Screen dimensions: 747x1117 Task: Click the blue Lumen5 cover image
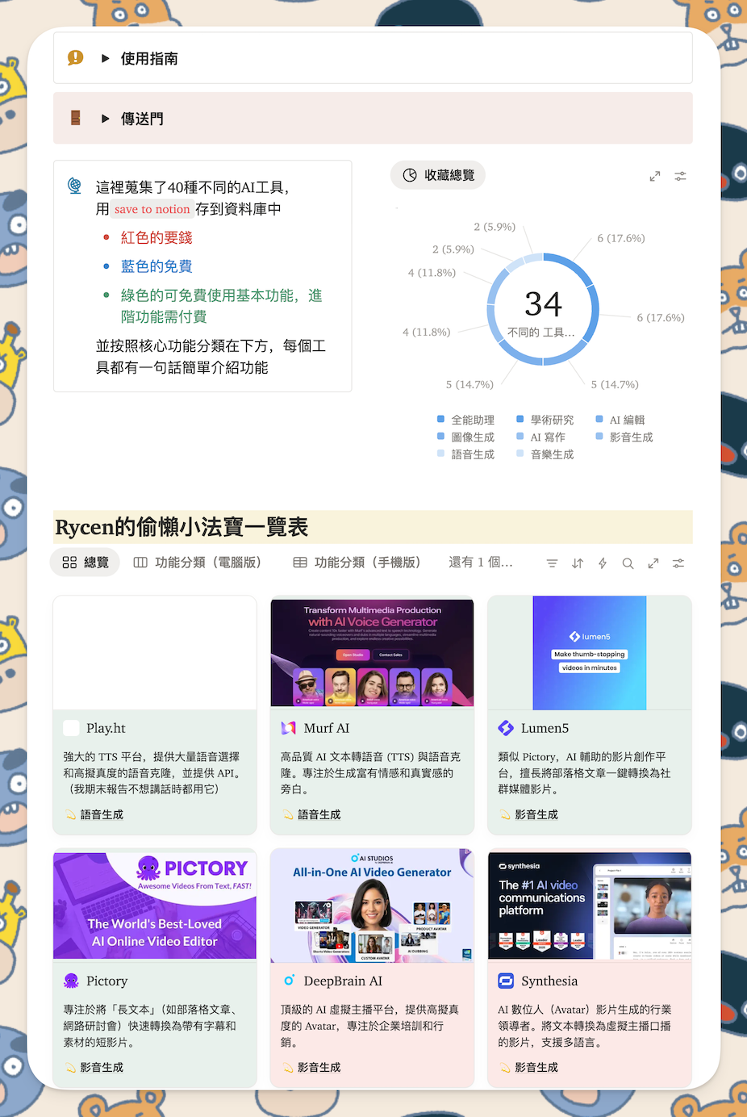click(x=590, y=653)
